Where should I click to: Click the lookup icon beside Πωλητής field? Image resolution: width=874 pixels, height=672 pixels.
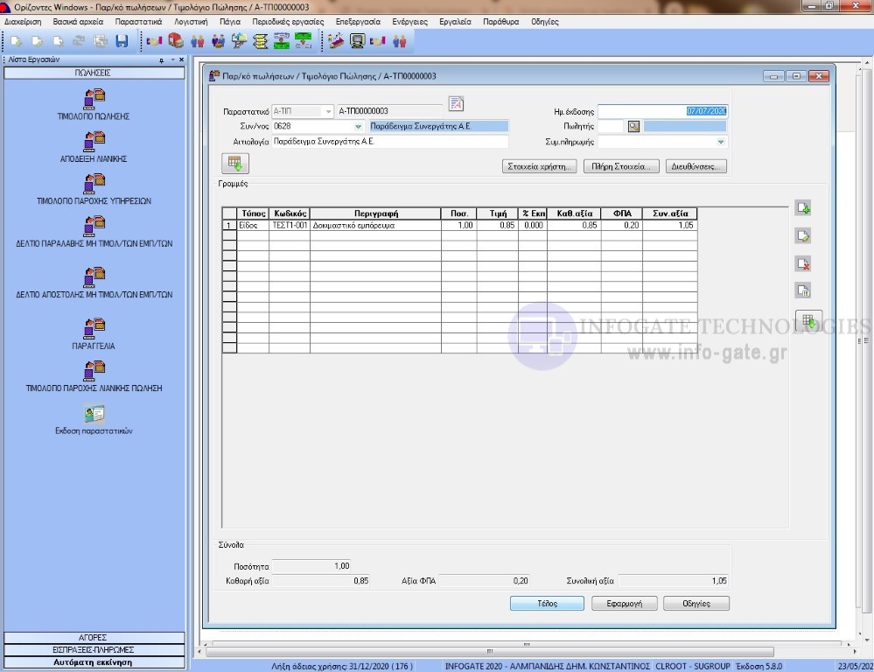tap(634, 126)
